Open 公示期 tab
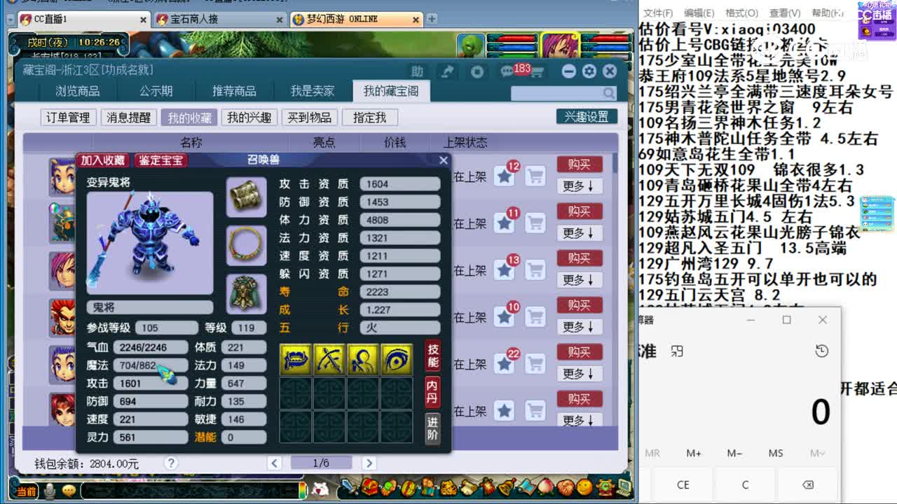The height and width of the screenshot is (504, 897). (156, 91)
